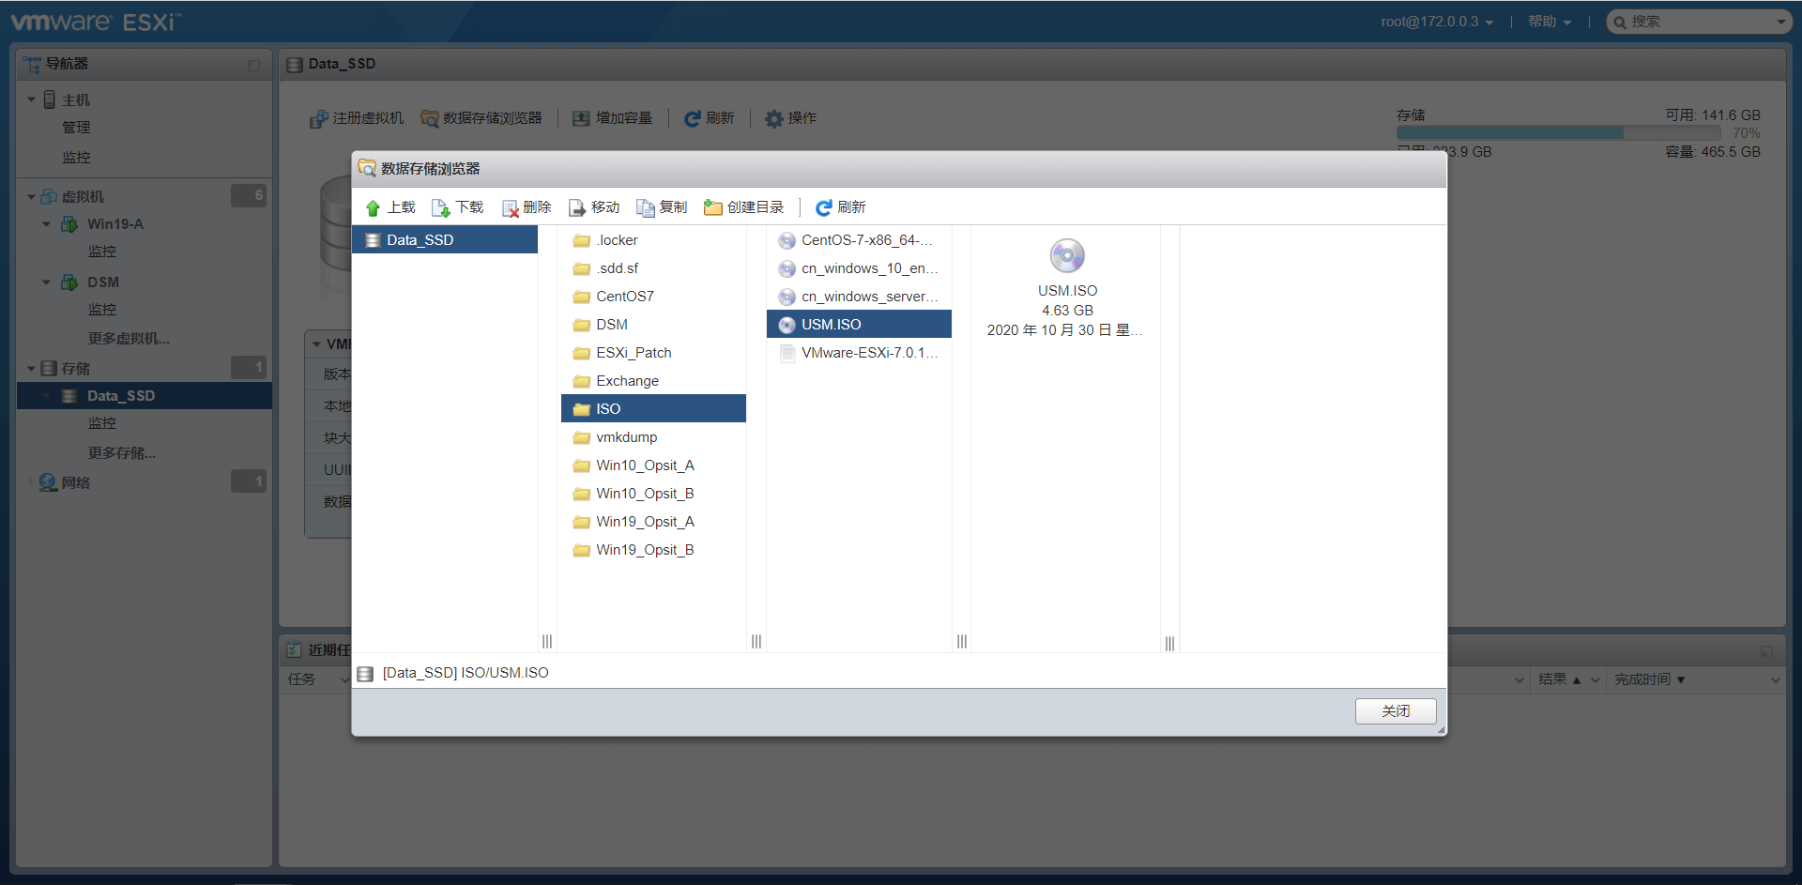This screenshot has width=1802, height=885.
Task: Open More storage (更多存储...) in navigator
Action: (122, 453)
